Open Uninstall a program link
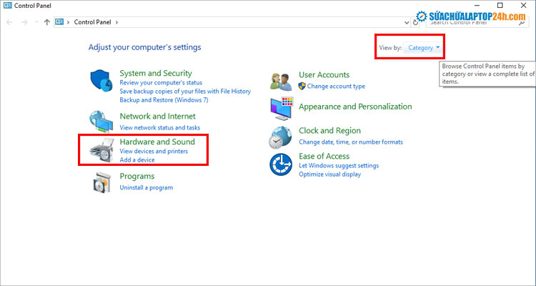This screenshot has width=536, height=286. point(146,188)
